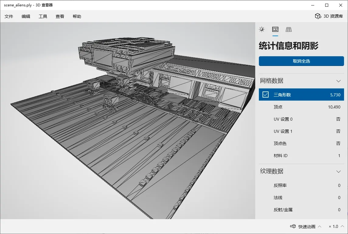Toggle the 顶点色 row
348x234 pixels.
pos(301,143)
